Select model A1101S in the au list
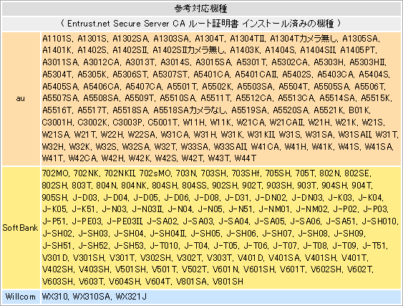The image size is (403, 306). click(57, 39)
